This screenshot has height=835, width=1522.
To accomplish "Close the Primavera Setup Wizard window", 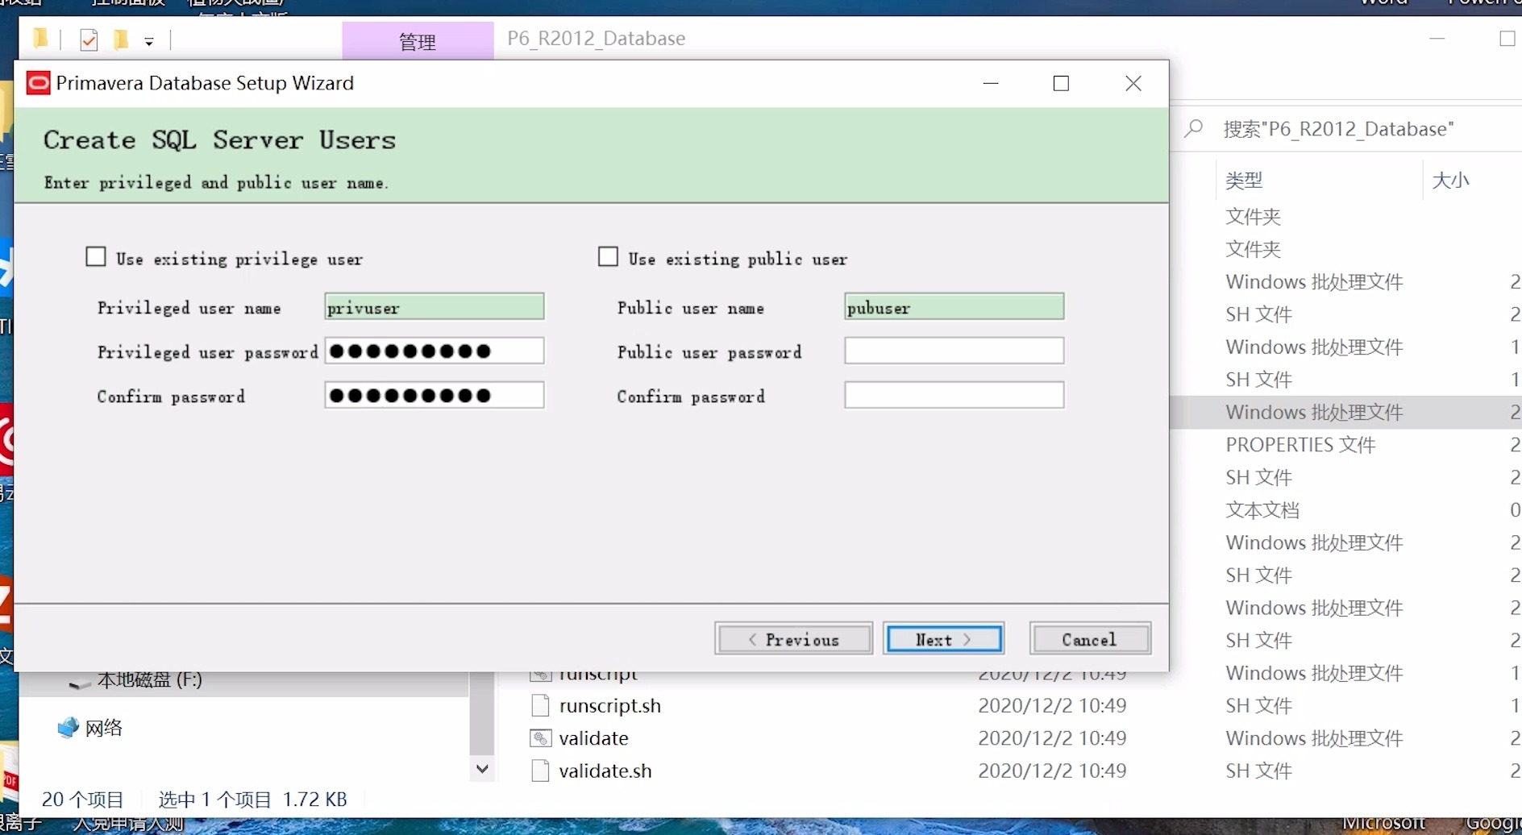I will pyautogui.click(x=1133, y=83).
